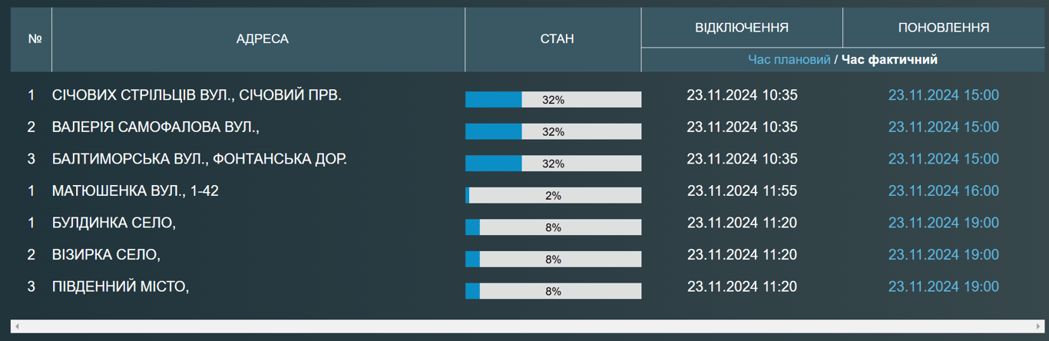Image resolution: width=1049 pixels, height=341 pixels.
Task: Select the address "Візирка село"
Action: pyautogui.click(x=106, y=255)
